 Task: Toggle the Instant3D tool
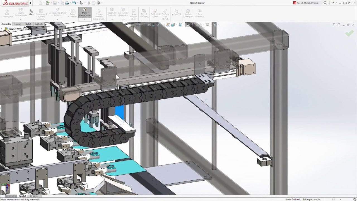[x=176, y=12]
